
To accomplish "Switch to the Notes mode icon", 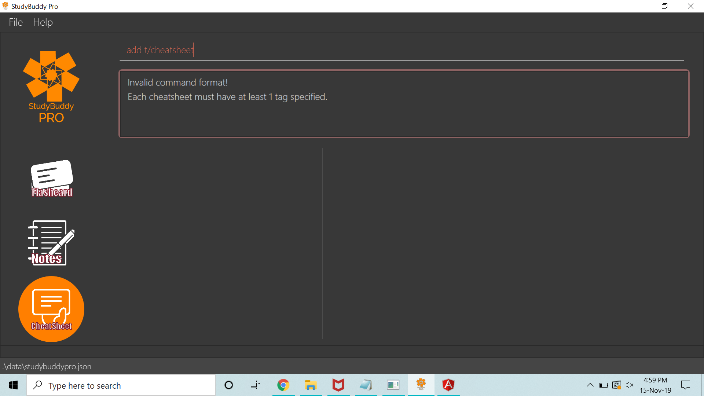I will tap(51, 243).
